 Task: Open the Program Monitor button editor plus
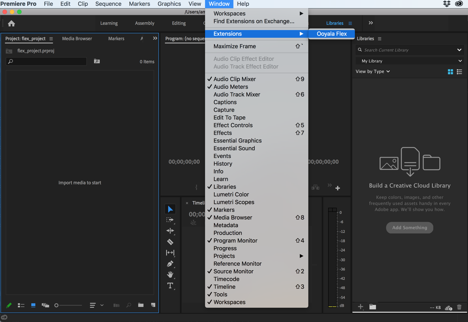(338, 188)
